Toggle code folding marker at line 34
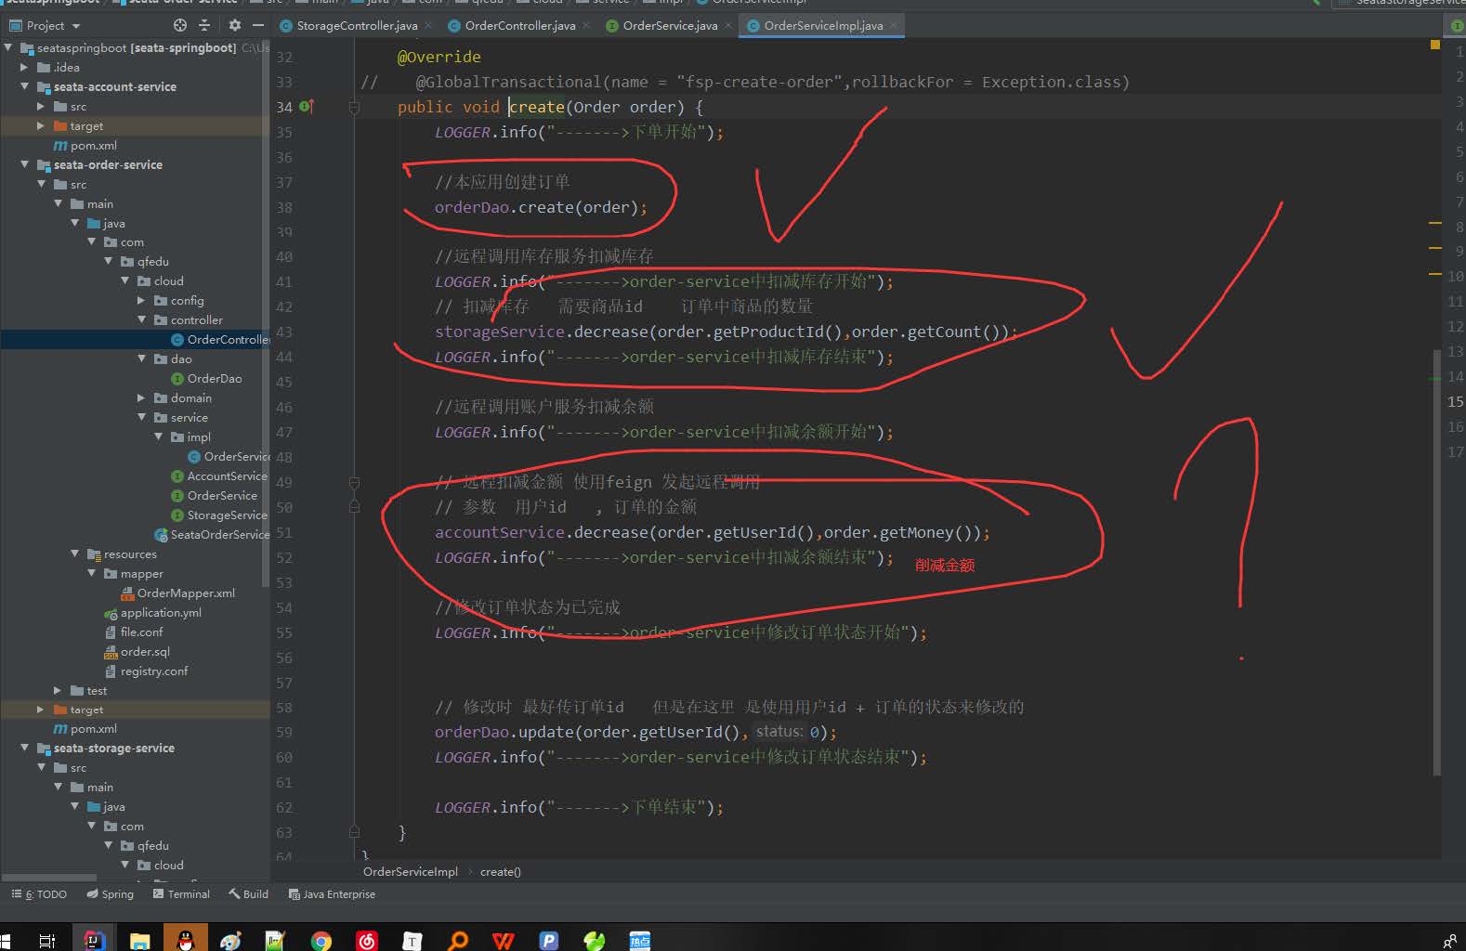The width and height of the screenshot is (1466, 951). pyautogui.click(x=354, y=108)
